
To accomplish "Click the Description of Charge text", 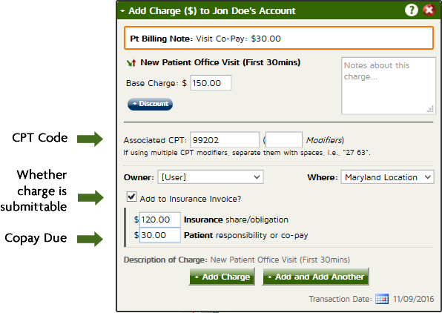I will (x=237, y=260).
